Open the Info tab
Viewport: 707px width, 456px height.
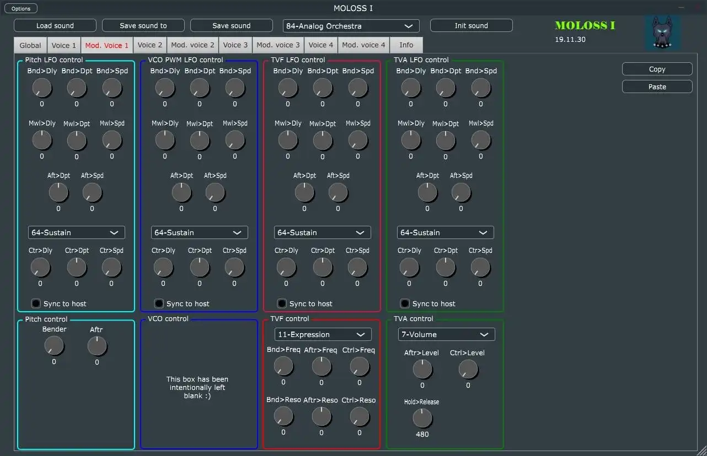point(406,45)
